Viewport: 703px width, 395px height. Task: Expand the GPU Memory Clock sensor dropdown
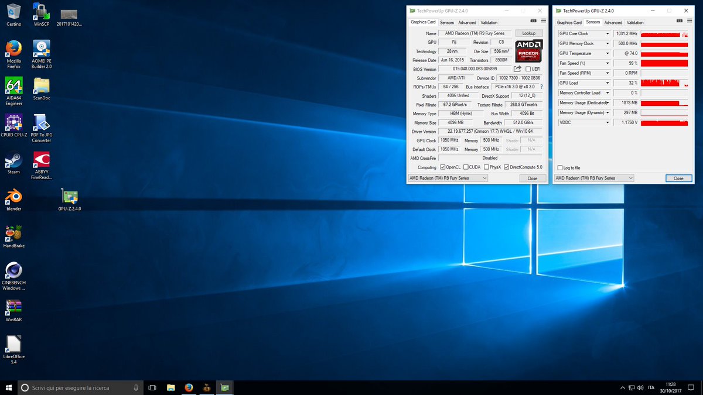click(x=608, y=44)
